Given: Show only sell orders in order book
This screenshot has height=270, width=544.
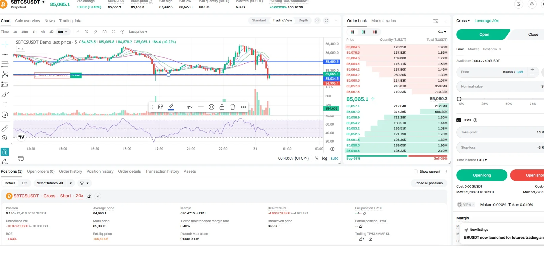Looking at the screenshot, I should pos(375,32).
